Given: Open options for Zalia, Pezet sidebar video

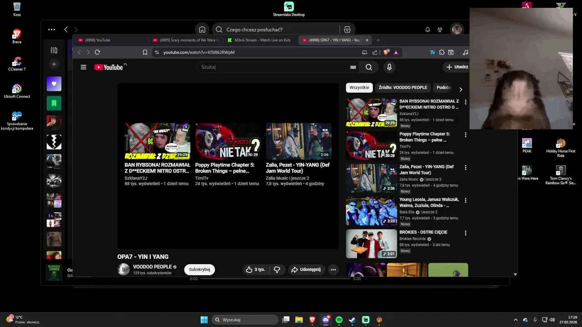Looking at the screenshot, I should click(x=465, y=168).
